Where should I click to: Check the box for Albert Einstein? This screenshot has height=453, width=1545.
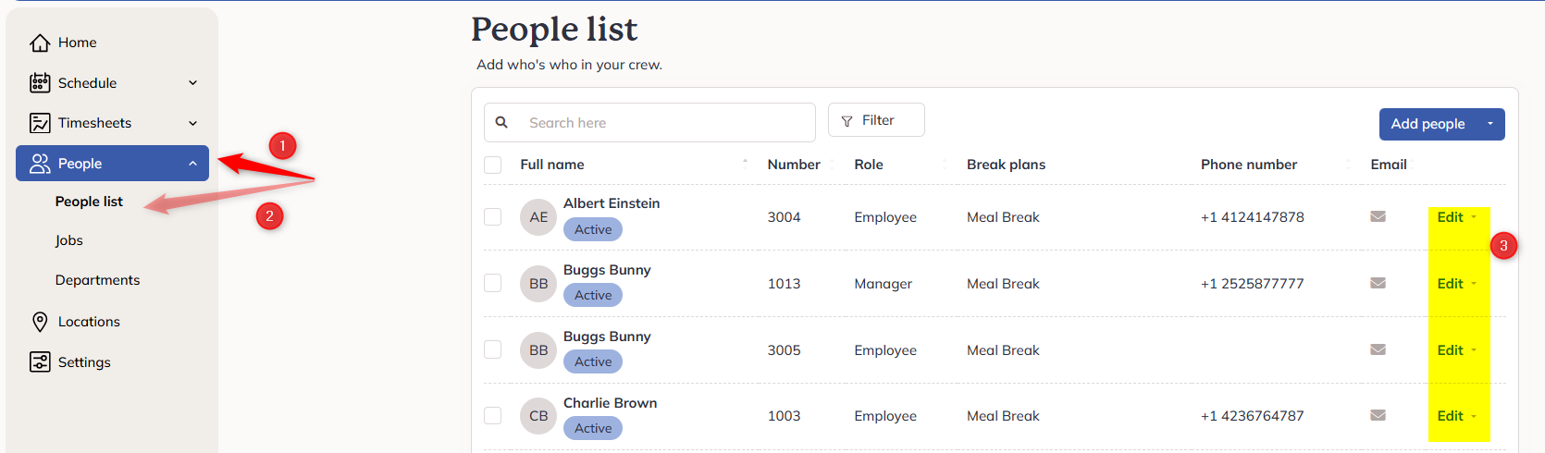493,216
